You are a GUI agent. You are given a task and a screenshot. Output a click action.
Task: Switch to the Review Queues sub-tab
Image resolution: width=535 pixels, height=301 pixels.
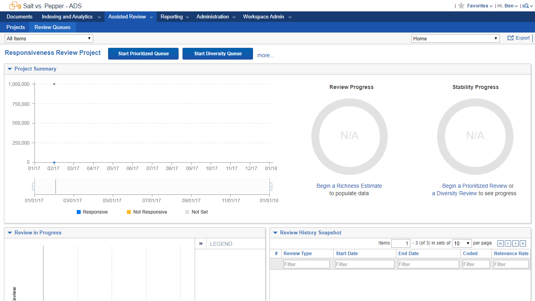52,27
